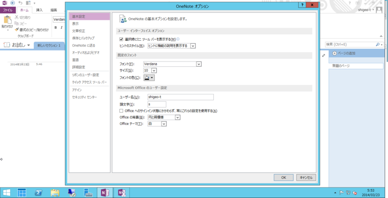
Task: Click the user account avatar picture
Action: click(379, 10)
